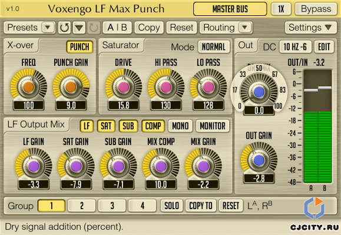Screen dimensions: 341x235
Task: Toggle the SUB output switch
Action: coord(128,126)
